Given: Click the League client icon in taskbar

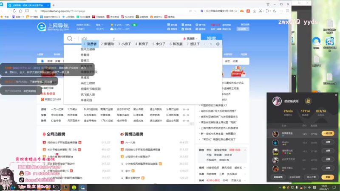Looking at the screenshot, I should pyautogui.click(x=65, y=188).
